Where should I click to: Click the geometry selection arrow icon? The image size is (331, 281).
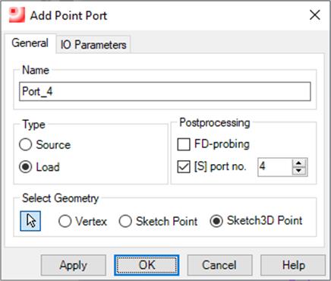tap(30, 221)
